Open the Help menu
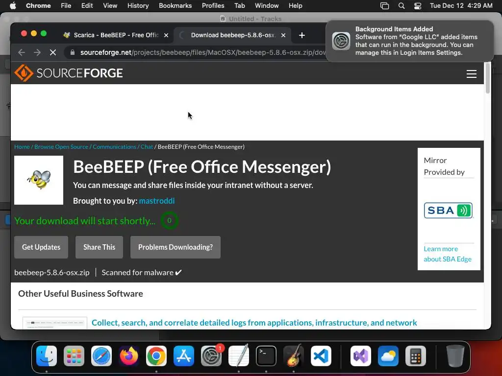Screen dimensions: 502x376 [295, 5]
